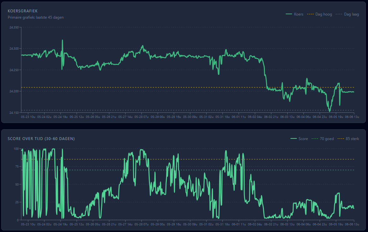368x232 pixels.
Task: Click the 25 label on the score axis
Action: (x=17, y=202)
